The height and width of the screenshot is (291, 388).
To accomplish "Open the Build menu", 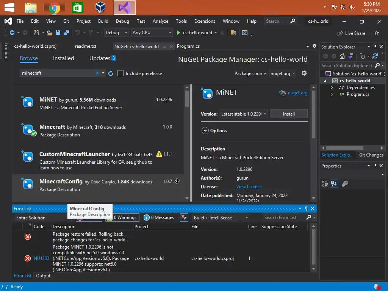I will [x=103, y=21].
